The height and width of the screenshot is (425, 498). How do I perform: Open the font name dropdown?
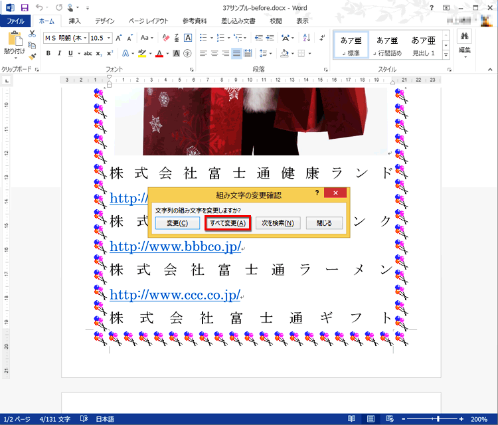point(85,38)
